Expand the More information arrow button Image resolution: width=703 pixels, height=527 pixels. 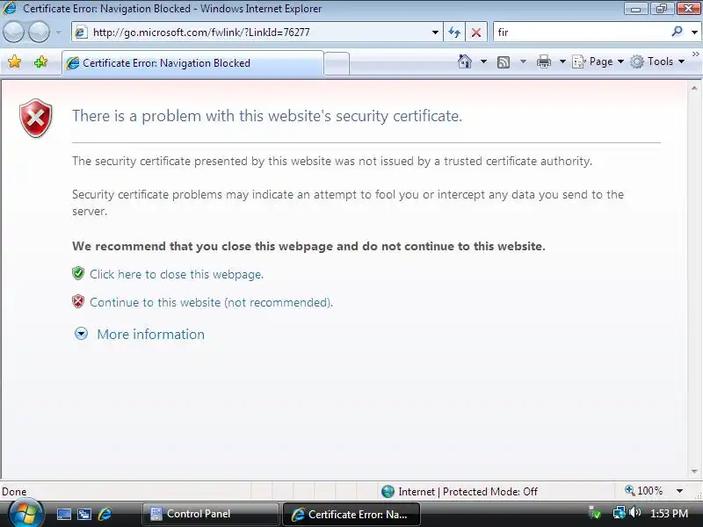[81, 334]
